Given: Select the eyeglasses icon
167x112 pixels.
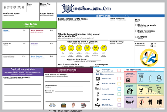Looking at the screenshot, I should click(52, 105).
